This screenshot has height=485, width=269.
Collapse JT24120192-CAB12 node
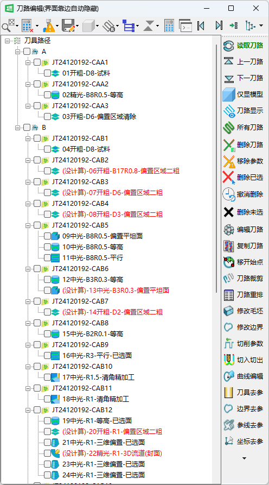tap(28, 410)
